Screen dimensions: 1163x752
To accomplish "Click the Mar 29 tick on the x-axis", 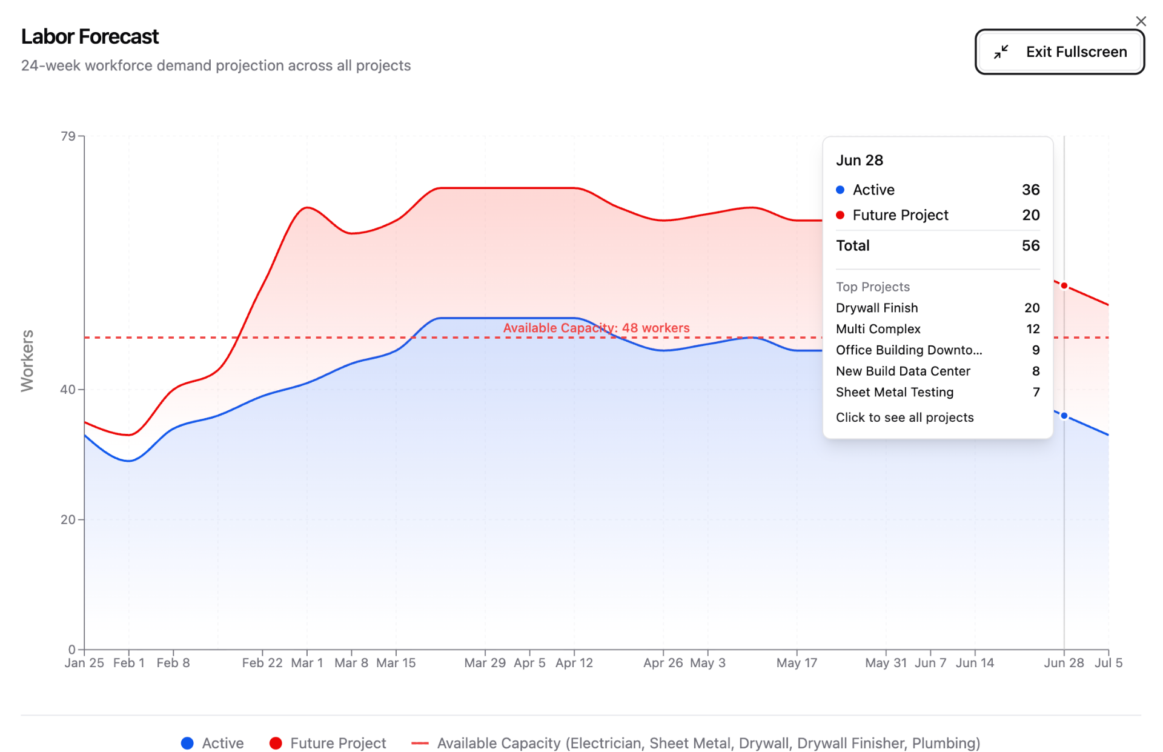I will coord(485,662).
